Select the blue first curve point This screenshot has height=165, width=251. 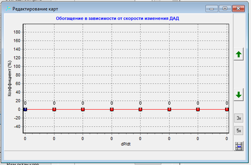[x=25, y=109]
